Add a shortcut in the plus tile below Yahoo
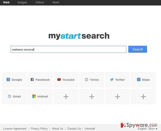 [92, 97]
